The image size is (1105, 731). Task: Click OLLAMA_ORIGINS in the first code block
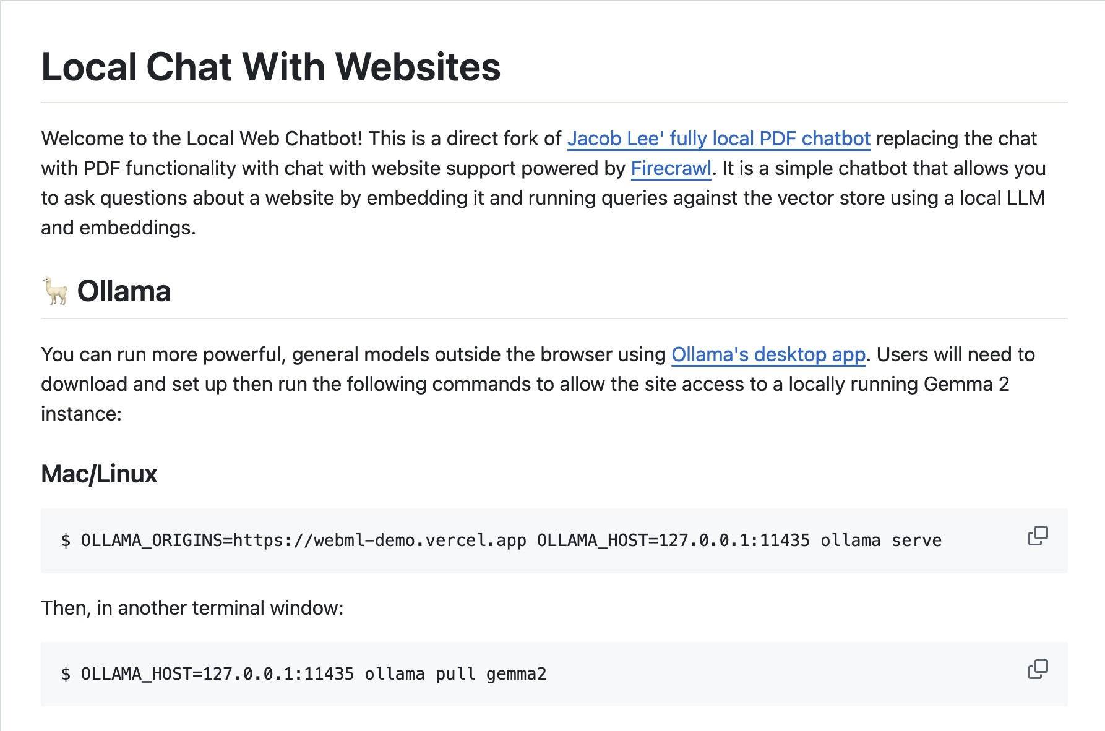pos(152,541)
